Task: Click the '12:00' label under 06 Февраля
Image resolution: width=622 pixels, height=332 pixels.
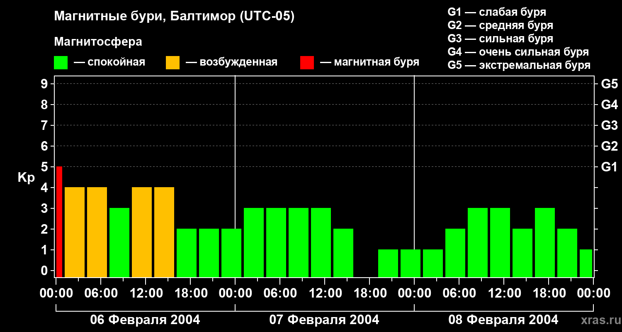Action: click(146, 293)
